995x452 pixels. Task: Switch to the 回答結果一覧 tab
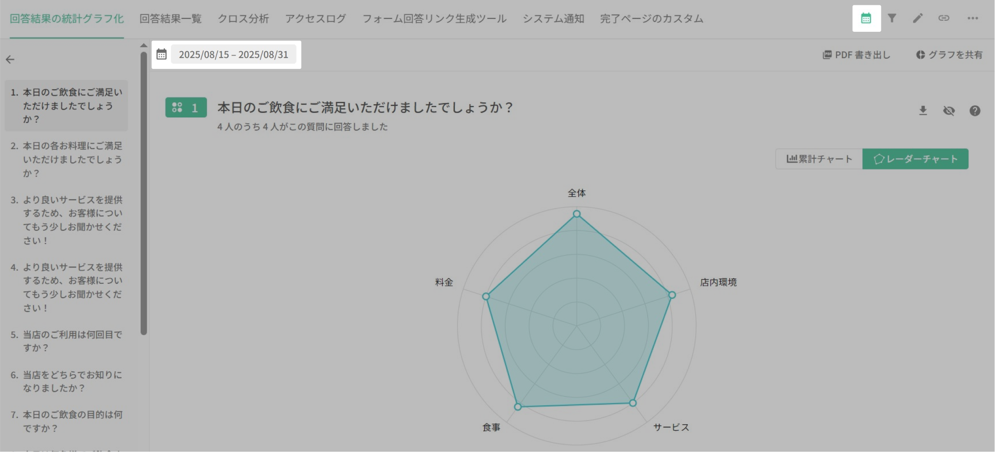(171, 19)
